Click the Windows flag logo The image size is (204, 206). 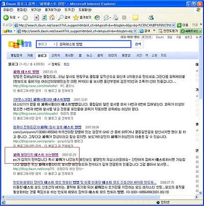[198, 10]
